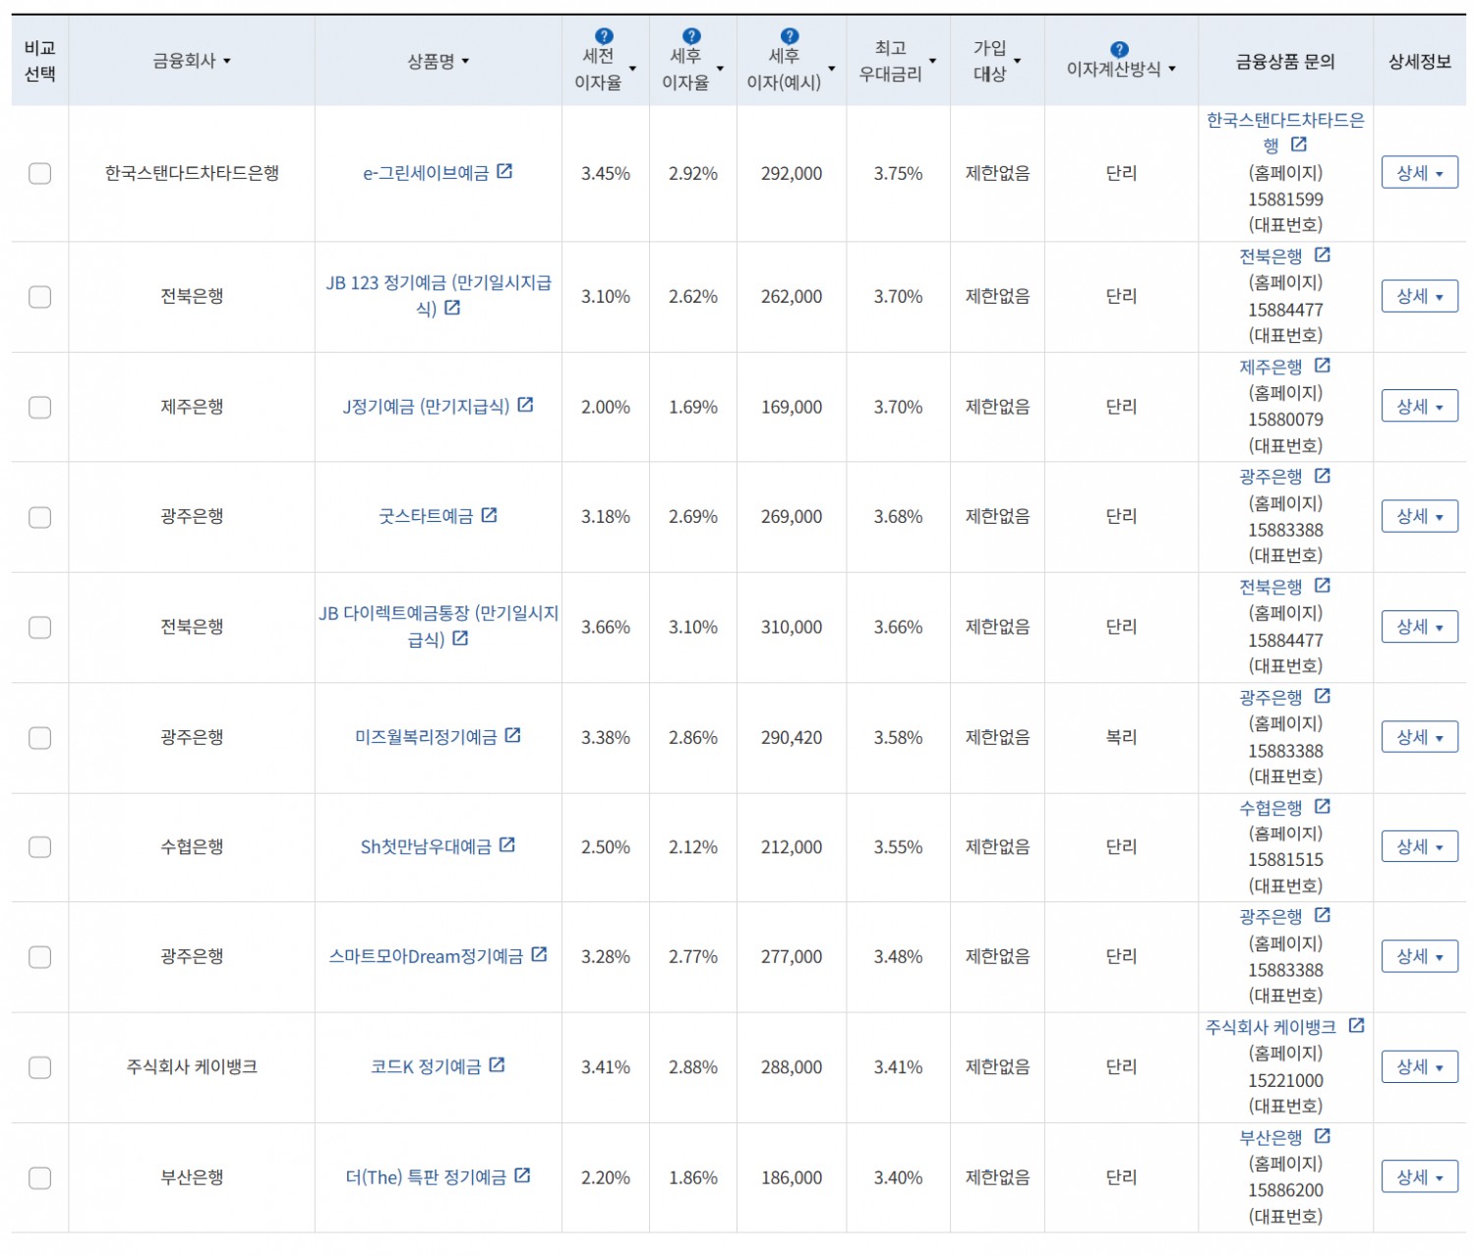This screenshot has width=1475, height=1256.
Task: Click homepage icon by 주식회사 케이뱅크 inquiry
Action: coord(1356,1025)
